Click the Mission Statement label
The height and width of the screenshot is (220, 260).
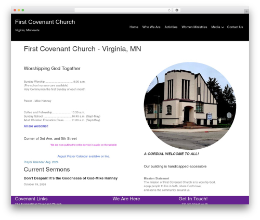[157, 178]
